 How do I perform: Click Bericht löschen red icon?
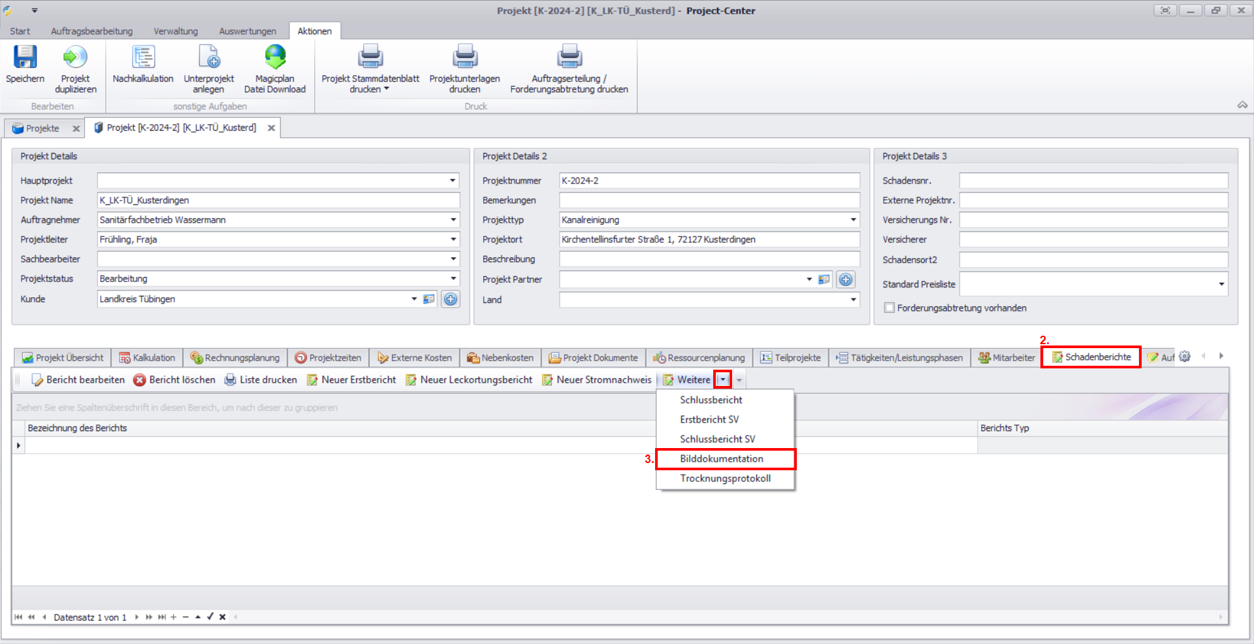140,380
